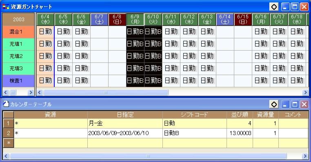The image size is (311, 162).
Task: Click resource list right scroll arrow
Action: tap(31, 92)
